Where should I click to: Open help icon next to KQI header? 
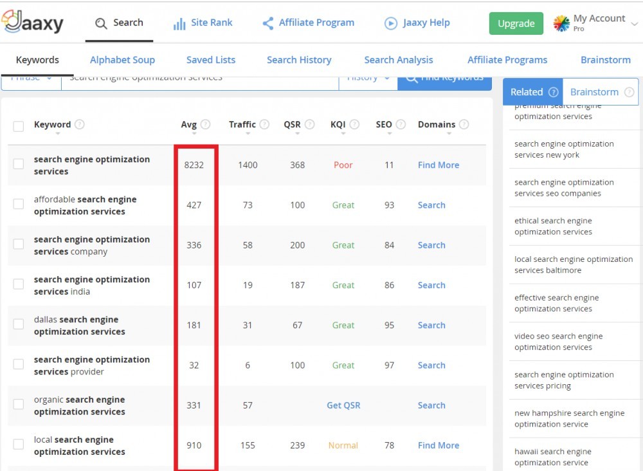point(354,124)
